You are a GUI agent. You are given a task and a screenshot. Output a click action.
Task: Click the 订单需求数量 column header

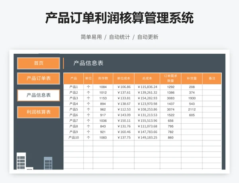pyautogui.click(x=170, y=78)
